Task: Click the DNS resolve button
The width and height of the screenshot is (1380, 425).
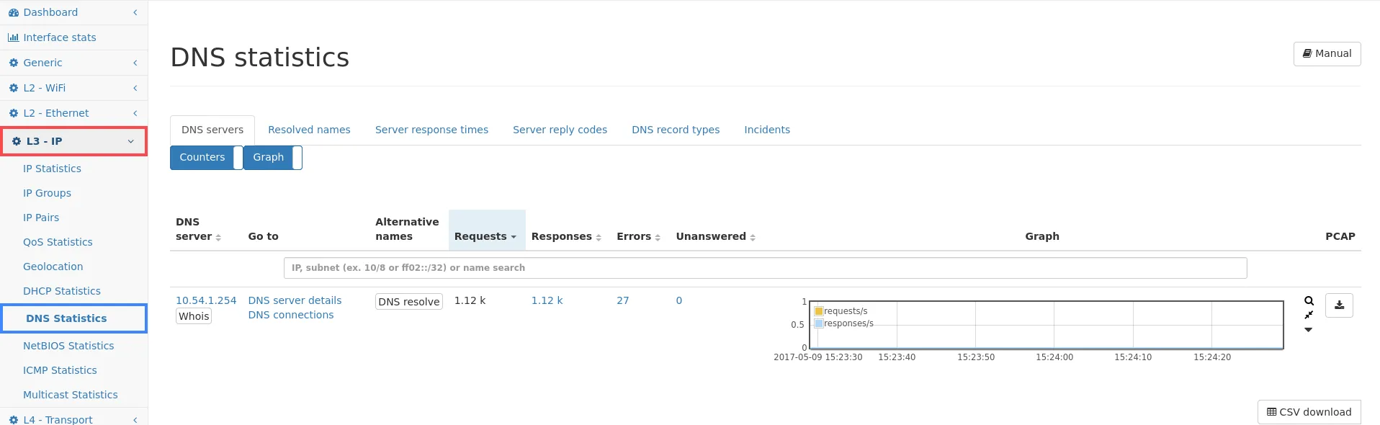Action: click(x=409, y=302)
